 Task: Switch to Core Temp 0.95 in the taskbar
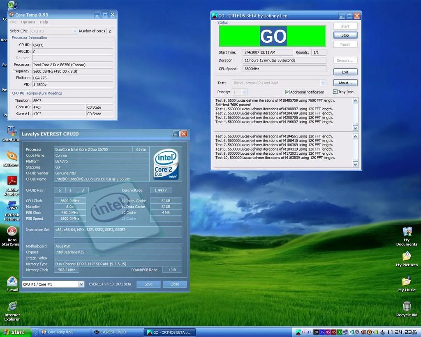tap(64, 332)
